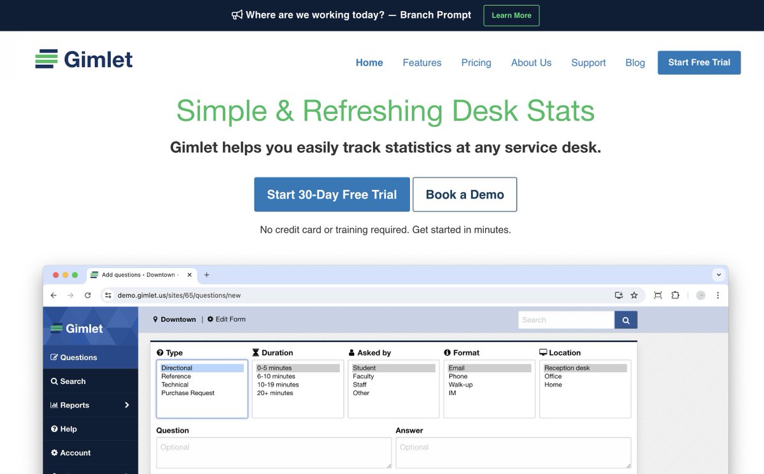The height and width of the screenshot is (474, 764).
Task: Open the About Us nav link
Action: click(x=532, y=62)
